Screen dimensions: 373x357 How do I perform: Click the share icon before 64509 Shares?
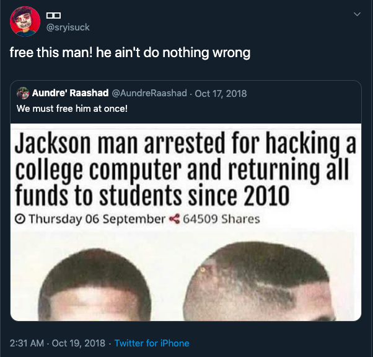point(174,219)
